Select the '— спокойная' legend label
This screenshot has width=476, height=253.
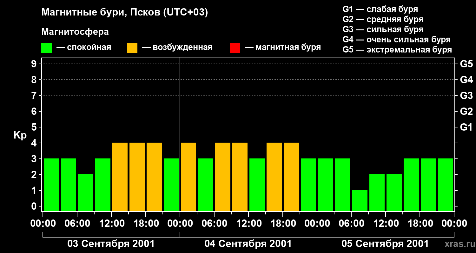[84, 47]
